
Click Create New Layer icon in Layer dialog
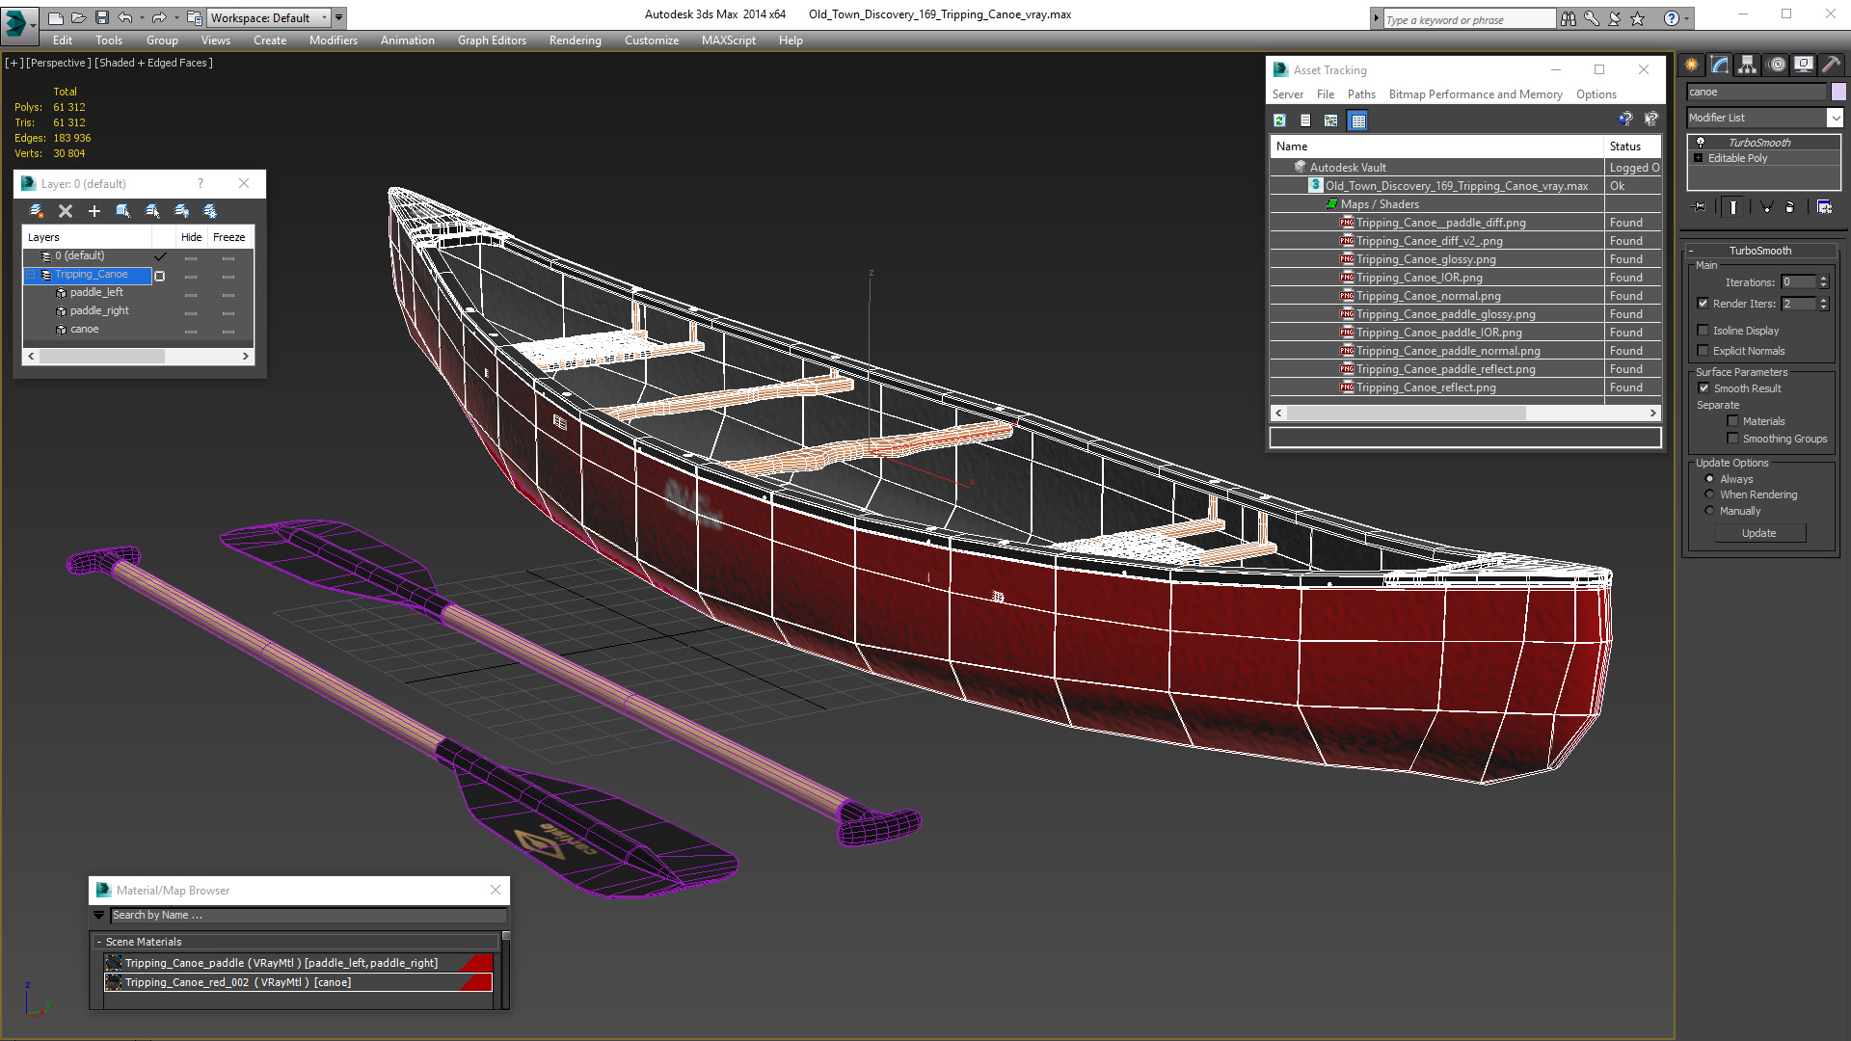pyautogui.click(x=37, y=210)
